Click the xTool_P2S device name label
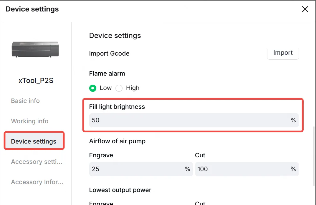Screen dimensions: 316x205 coord(36,81)
